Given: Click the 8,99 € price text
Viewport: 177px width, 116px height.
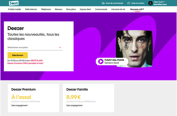Looking at the screenshot, I should pos(73,97).
